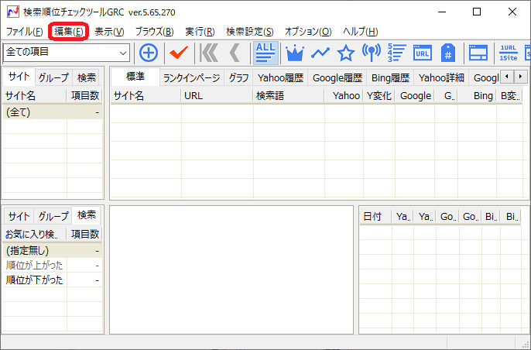531x350 pixels.
Task: Open the 検索設定(S) menu
Action: click(249, 32)
